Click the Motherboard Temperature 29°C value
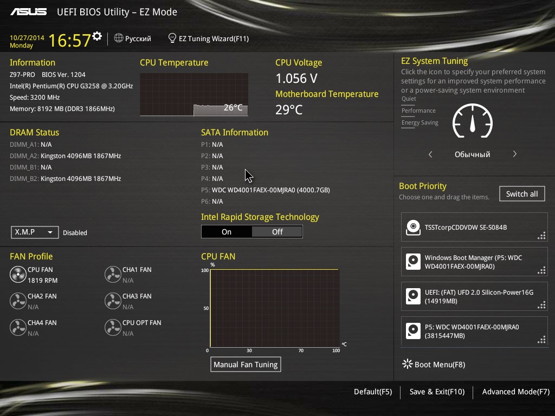 pos(289,109)
